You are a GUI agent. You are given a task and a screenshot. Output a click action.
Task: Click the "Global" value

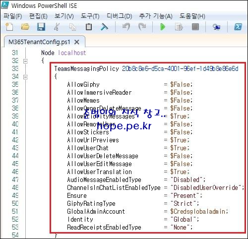(184, 219)
